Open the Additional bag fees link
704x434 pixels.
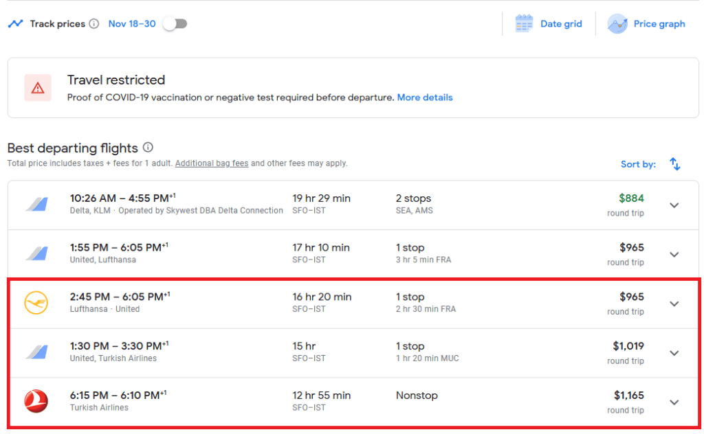coord(212,163)
